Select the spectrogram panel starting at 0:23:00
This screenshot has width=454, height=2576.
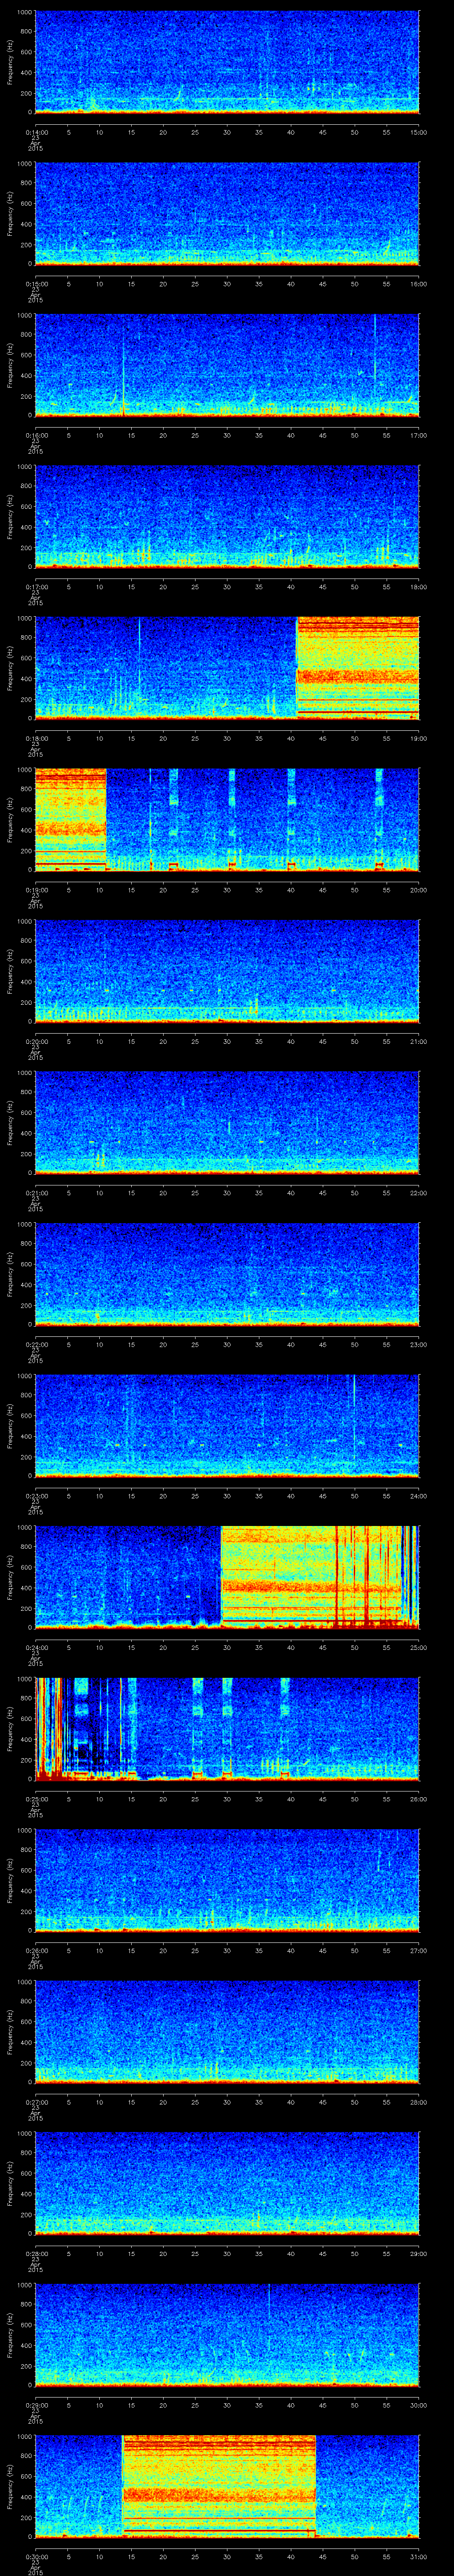pyautogui.click(x=227, y=1425)
